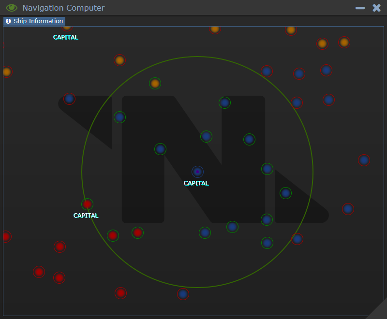Viewport: 387px width, 319px height.
Task: Click the CAPITAL label under the red system
Action: click(86, 216)
